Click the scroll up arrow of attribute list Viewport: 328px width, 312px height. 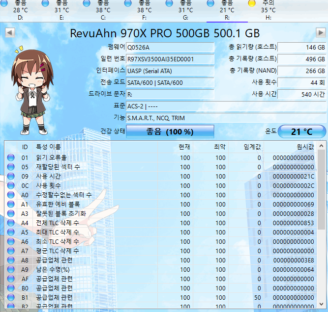(x=322, y=146)
